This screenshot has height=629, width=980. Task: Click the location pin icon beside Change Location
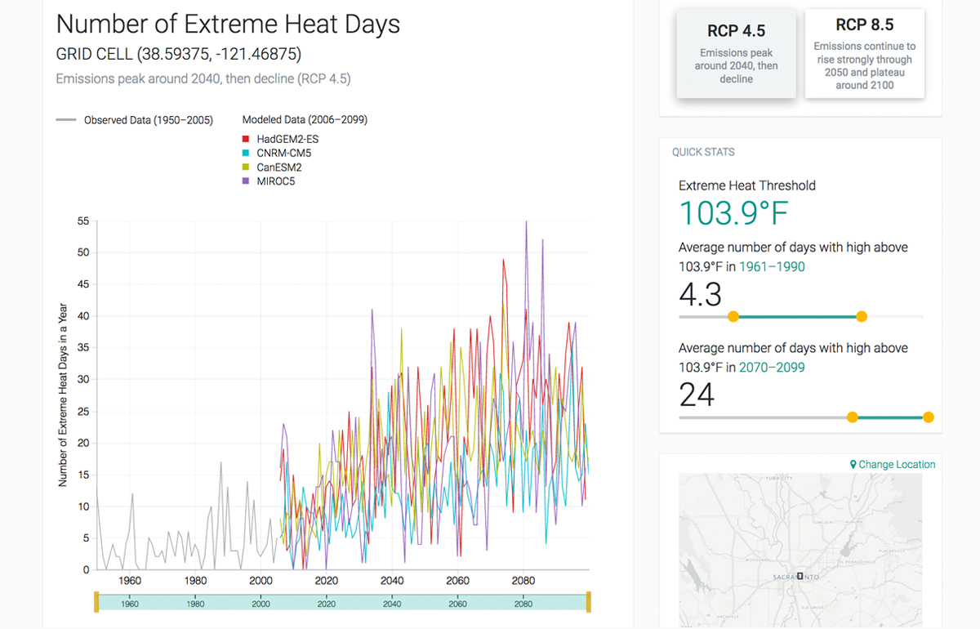[x=853, y=465]
